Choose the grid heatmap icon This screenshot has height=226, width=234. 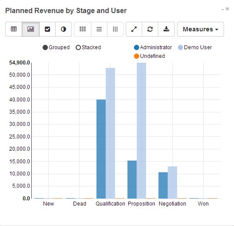tap(83, 29)
